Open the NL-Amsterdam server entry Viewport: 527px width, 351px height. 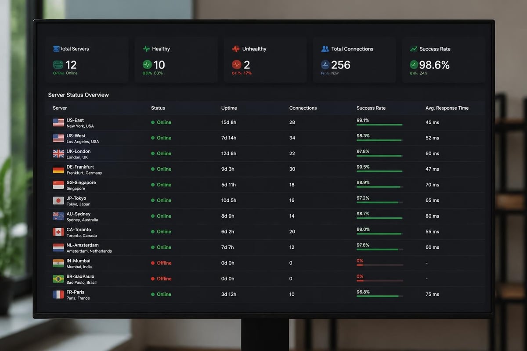click(x=83, y=245)
